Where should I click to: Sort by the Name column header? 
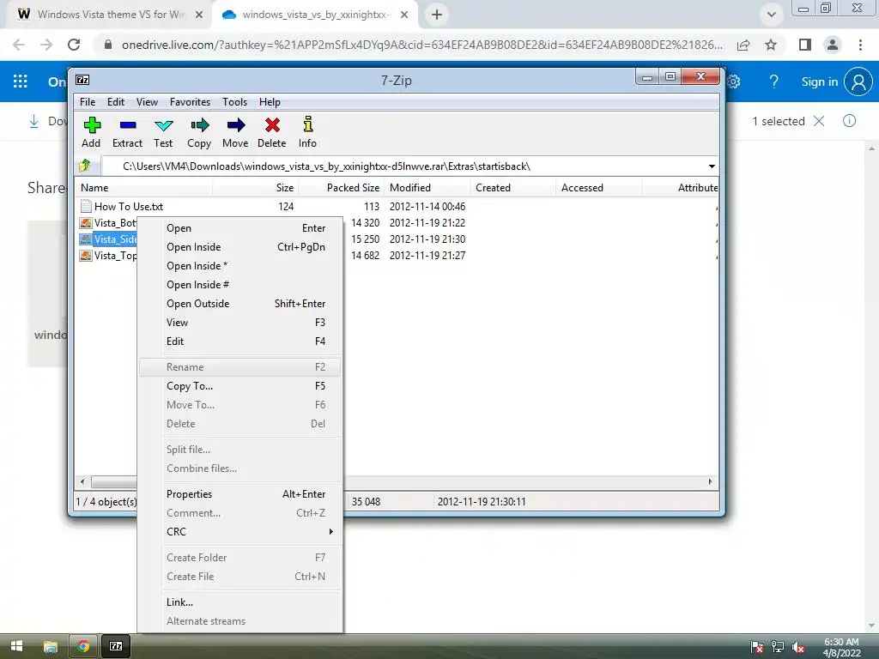pyautogui.click(x=143, y=188)
